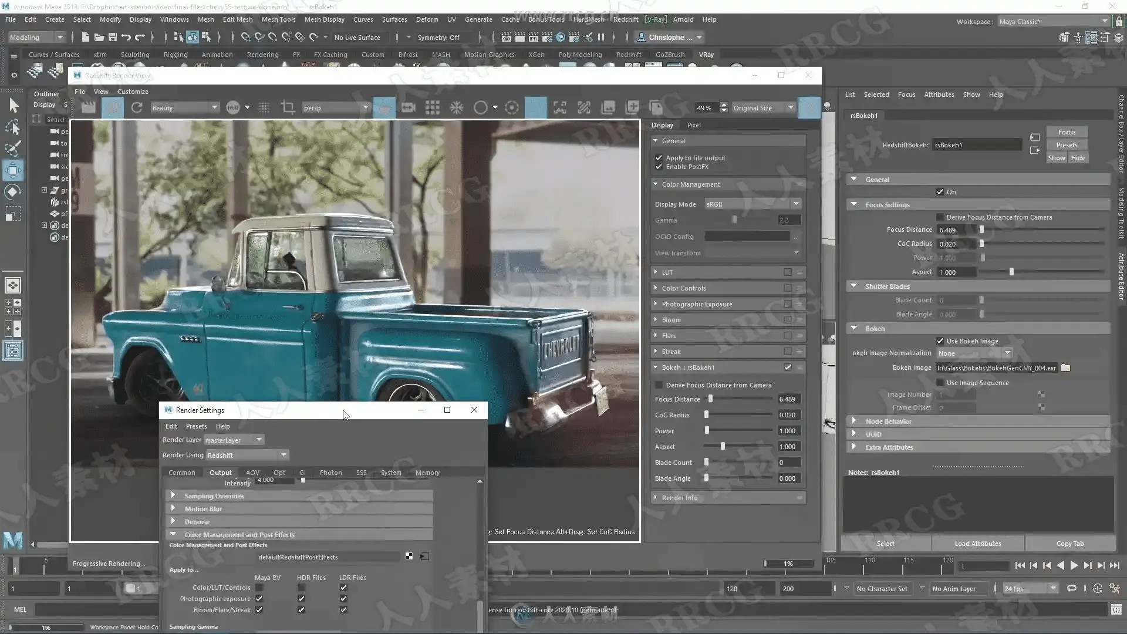Play the timeline forwards
The width and height of the screenshot is (1127, 634).
pos(1074,565)
